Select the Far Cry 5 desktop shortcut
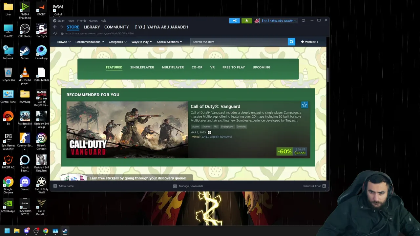 coord(41,31)
